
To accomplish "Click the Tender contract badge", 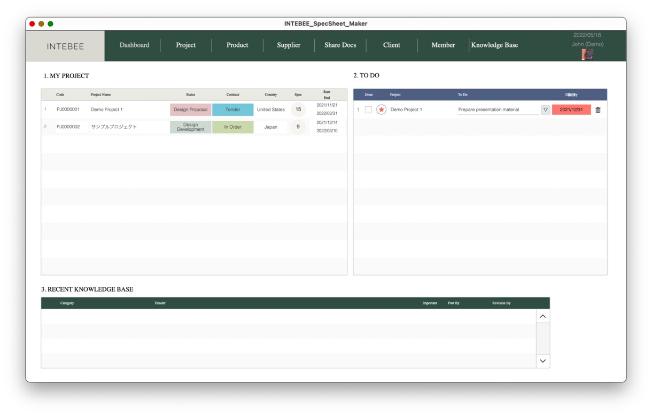I will click(x=232, y=109).
